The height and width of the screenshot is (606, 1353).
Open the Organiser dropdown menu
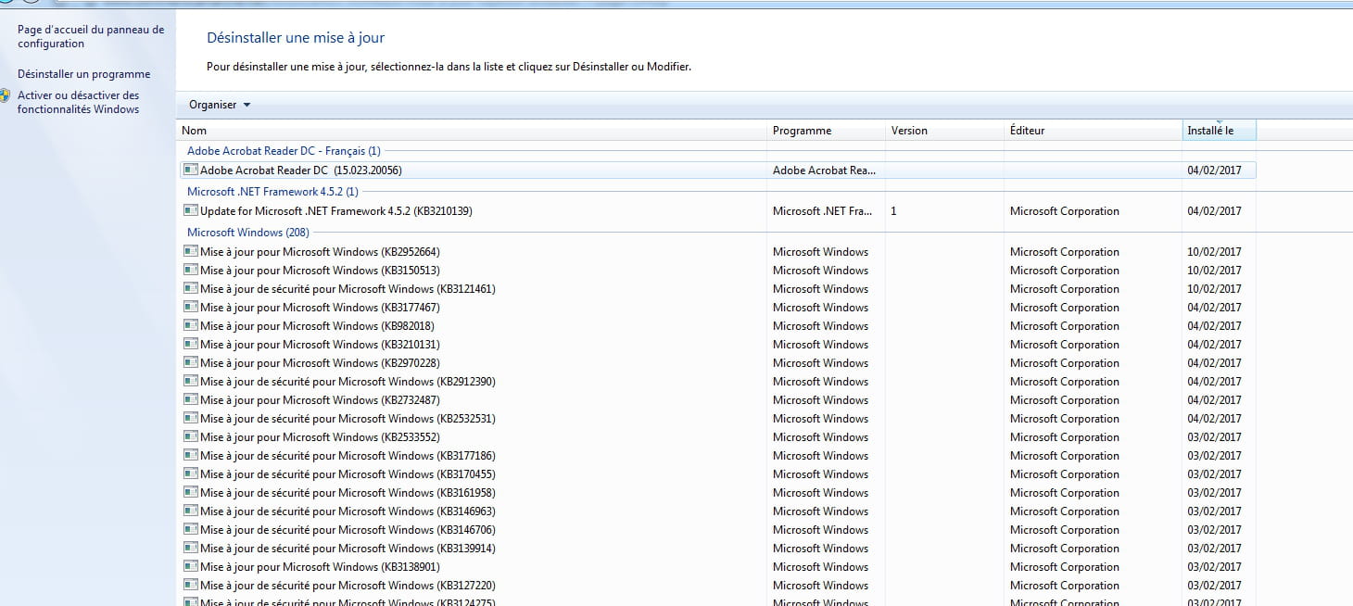(220, 105)
